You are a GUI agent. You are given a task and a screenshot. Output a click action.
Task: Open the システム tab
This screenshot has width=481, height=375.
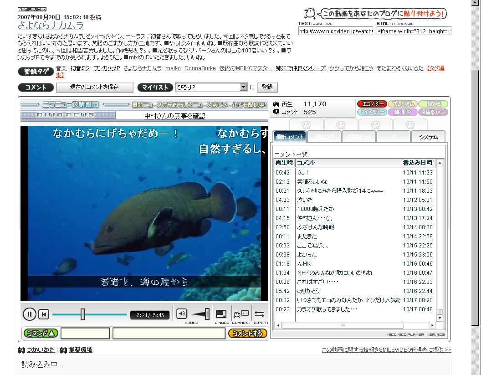pyautogui.click(x=428, y=137)
